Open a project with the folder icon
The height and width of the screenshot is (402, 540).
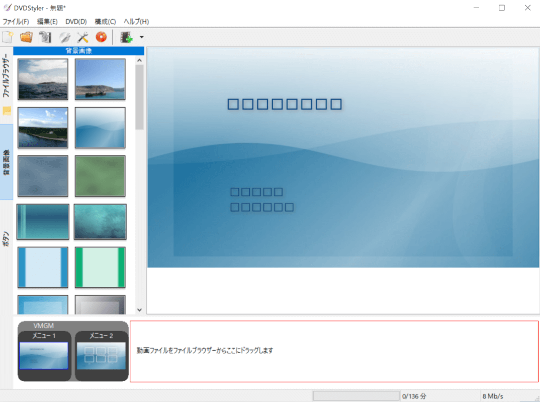coord(26,37)
